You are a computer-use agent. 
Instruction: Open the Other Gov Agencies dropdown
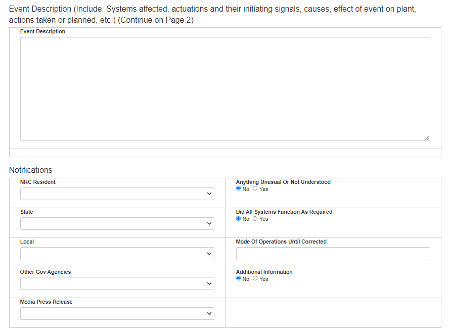pyautogui.click(x=117, y=284)
